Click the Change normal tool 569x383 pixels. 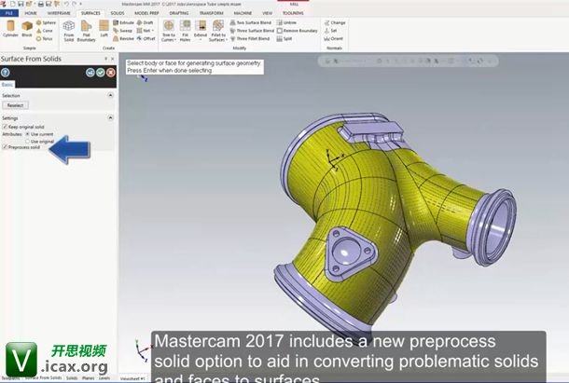pyautogui.click(x=335, y=22)
